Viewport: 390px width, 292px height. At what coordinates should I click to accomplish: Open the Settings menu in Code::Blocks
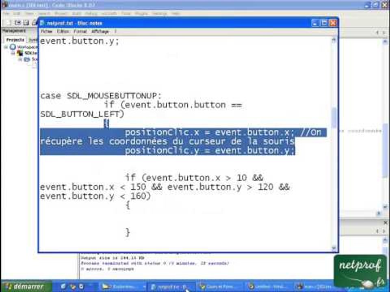coord(159,13)
